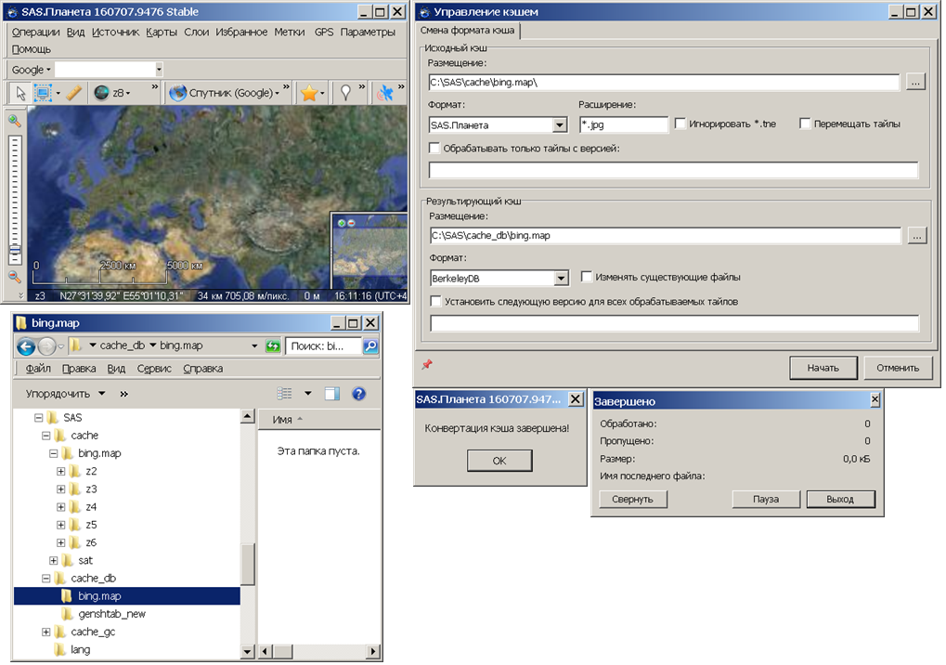946x665 pixels.
Task: Enable the 'Игнорировать *.tne' checkbox
Action: pos(681,124)
